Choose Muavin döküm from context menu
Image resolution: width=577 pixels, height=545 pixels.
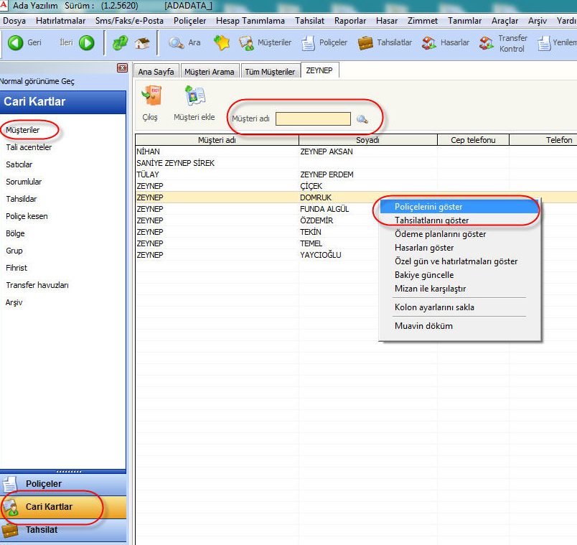423,326
